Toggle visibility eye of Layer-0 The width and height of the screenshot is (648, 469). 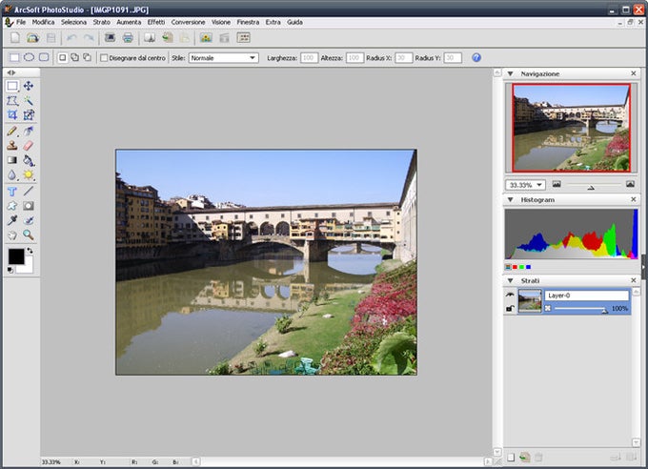(510, 295)
